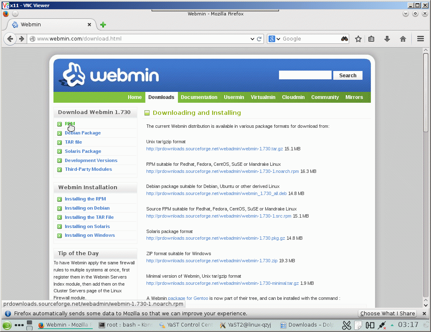Click the green bullet icon beside Debian Package
431x332 pixels.
pyautogui.click(x=59, y=133)
